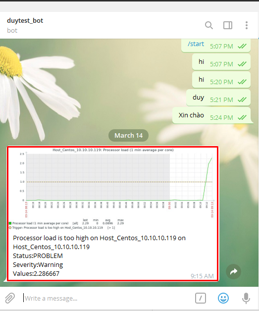This screenshot has width=259, height=311.
Task: Click the message input field
Action: (x=107, y=298)
